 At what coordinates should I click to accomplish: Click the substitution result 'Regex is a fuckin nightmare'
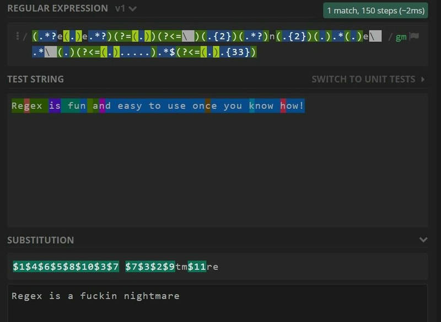pos(95,296)
